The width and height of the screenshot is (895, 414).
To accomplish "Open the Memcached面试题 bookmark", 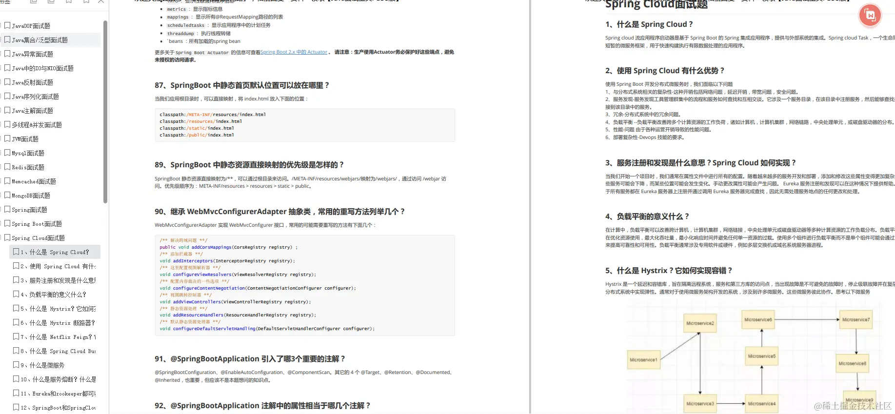I will pos(34,181).
